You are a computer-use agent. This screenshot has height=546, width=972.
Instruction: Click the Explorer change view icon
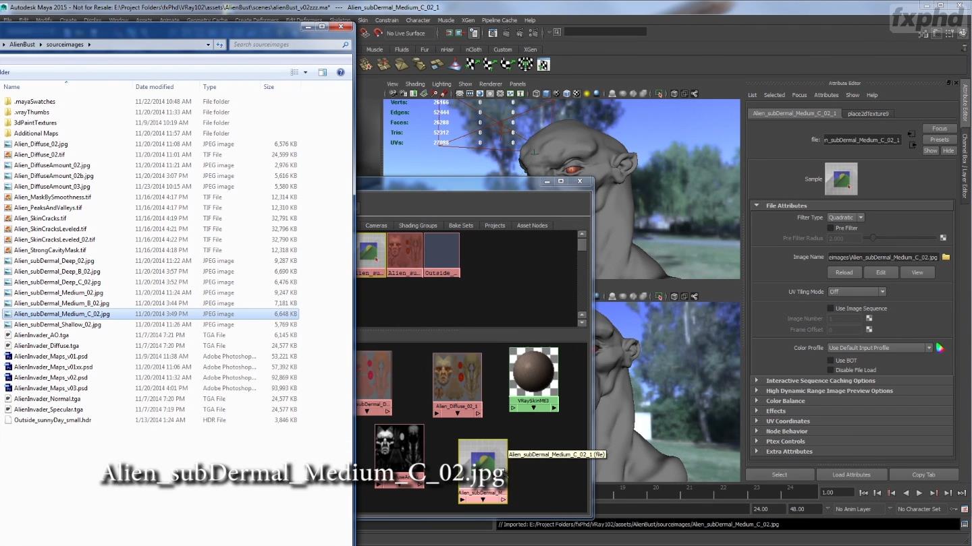tap(295, 72)
